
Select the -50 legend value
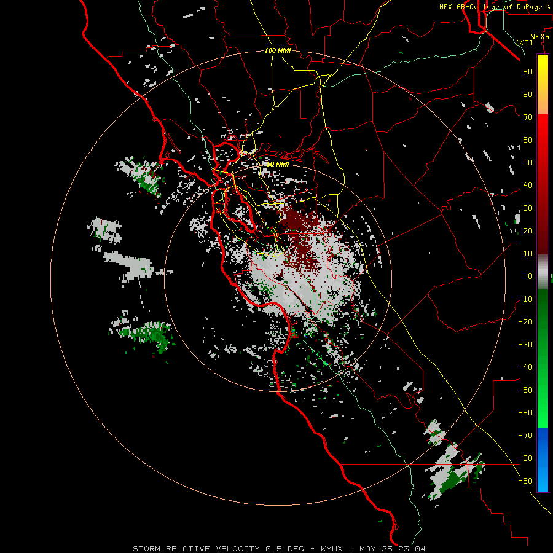click(525, 390)
